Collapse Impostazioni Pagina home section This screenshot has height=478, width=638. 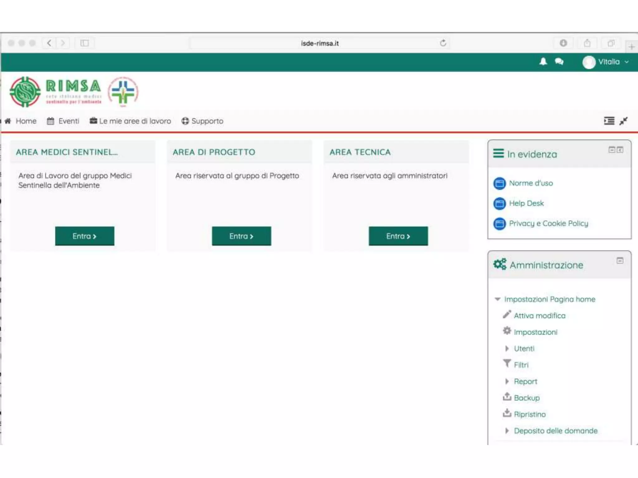point(498,299)
